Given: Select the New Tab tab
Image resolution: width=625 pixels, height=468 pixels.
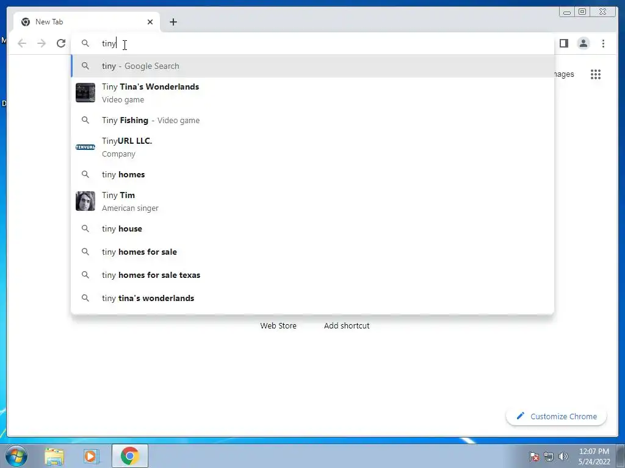Looking at the screenshot, I should [x=87, y=22].
